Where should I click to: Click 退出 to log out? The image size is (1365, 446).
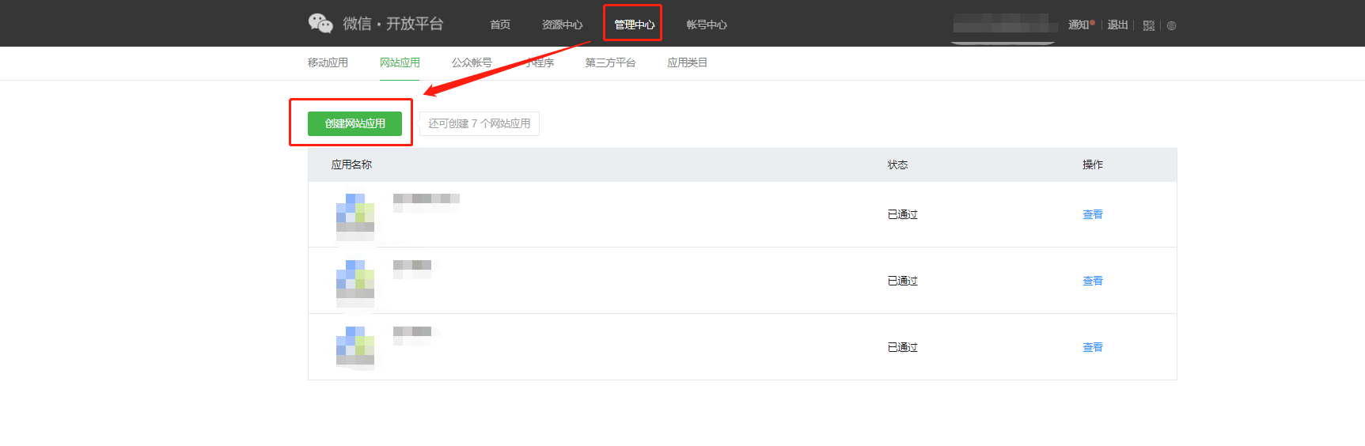(1117, 25)
